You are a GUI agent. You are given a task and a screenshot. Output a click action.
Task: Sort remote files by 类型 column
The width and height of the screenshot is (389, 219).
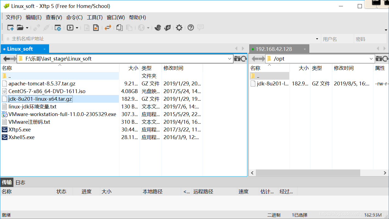[x=321, y=68]
